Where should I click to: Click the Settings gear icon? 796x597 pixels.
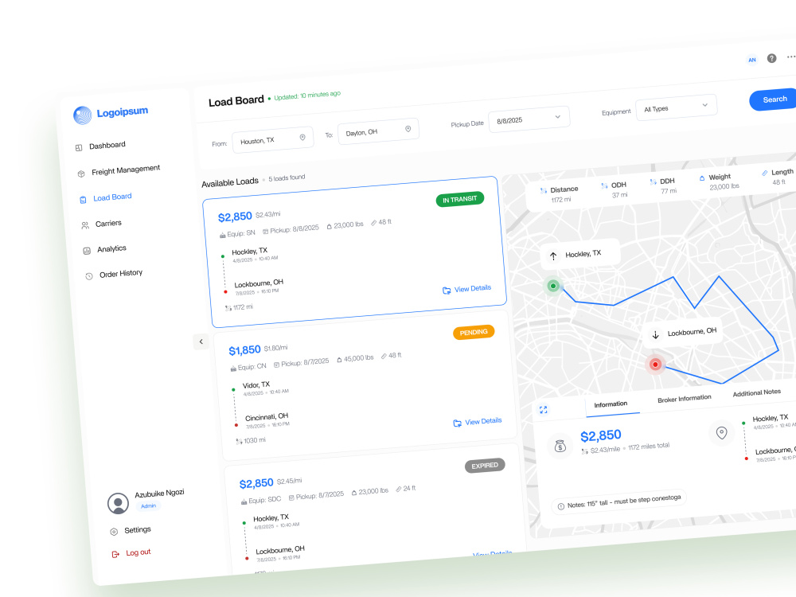(114, 532)
